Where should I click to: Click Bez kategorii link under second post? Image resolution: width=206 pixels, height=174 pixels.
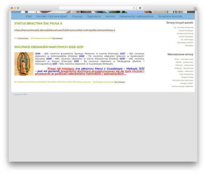pyautogui.click(x=120, y=82)
